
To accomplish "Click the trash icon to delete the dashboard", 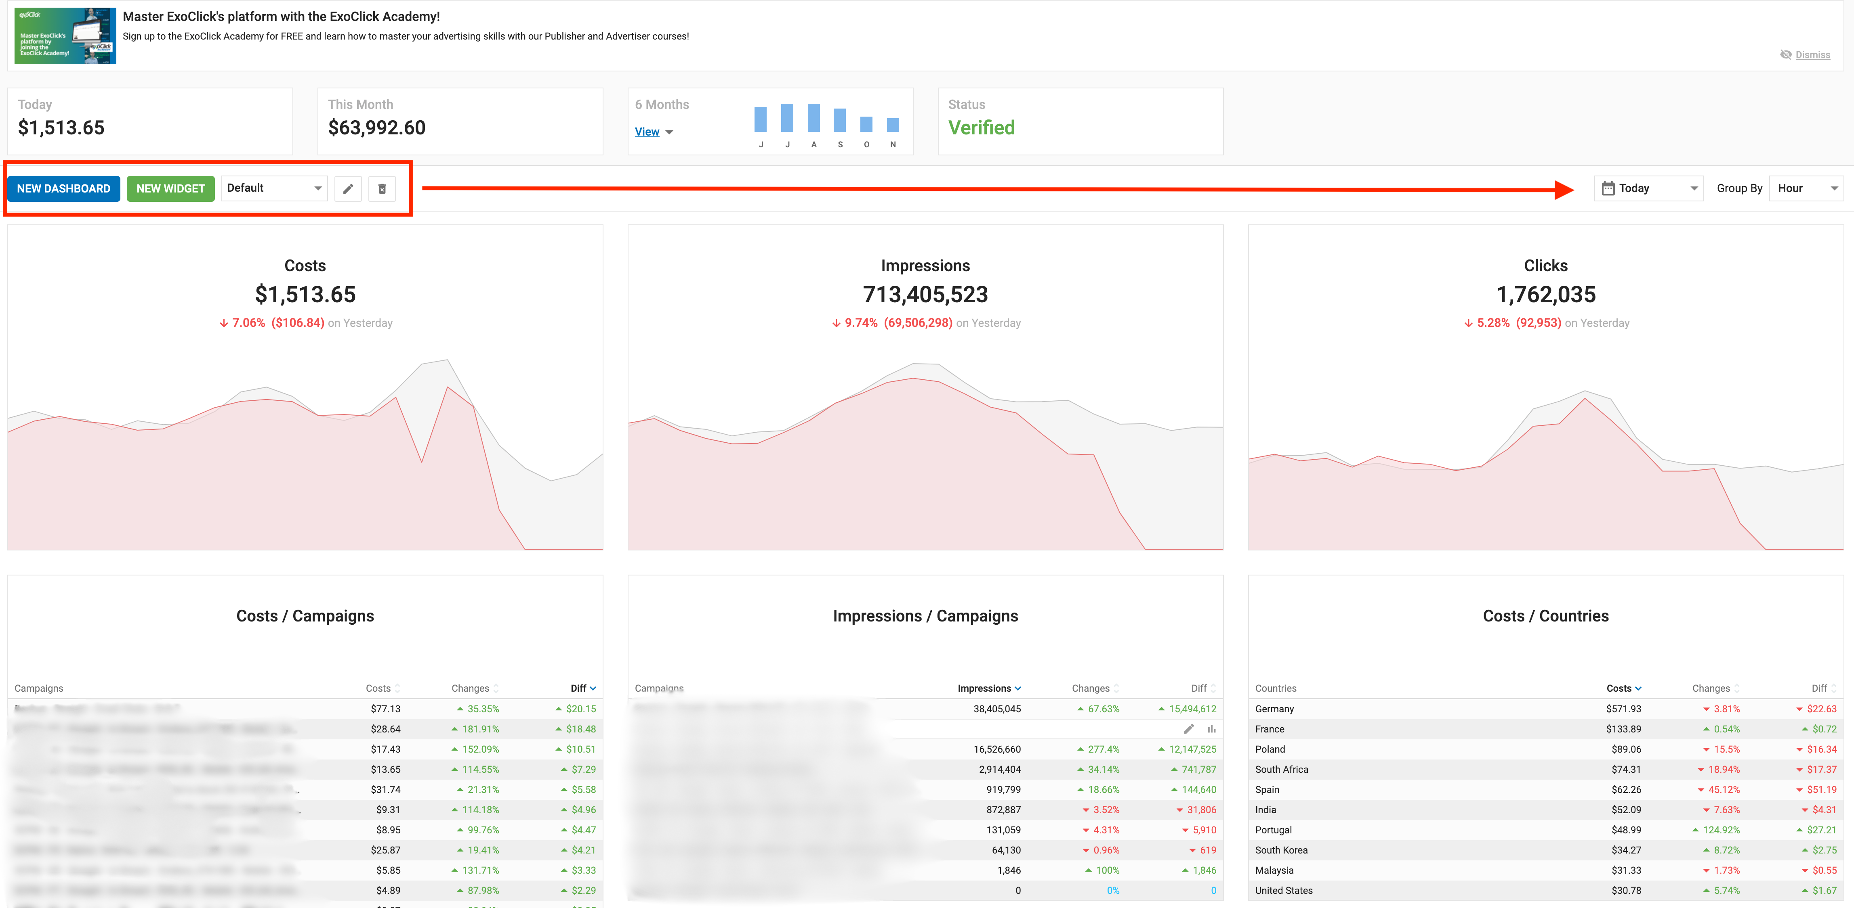I will pyautogui.click(x=382, y=188).
